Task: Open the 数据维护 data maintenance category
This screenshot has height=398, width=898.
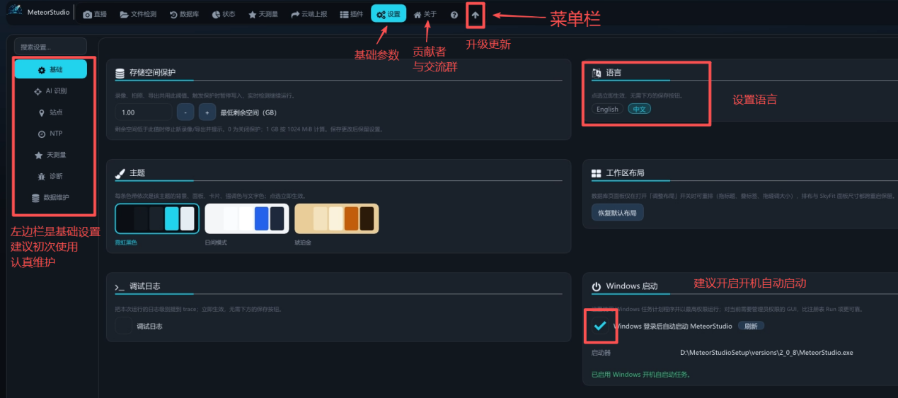Action: (51, 197)
